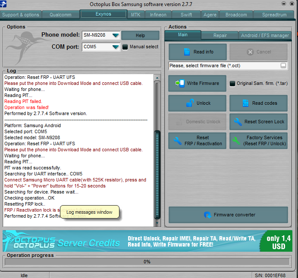Open the MTK tab

(x=135, y=15)
